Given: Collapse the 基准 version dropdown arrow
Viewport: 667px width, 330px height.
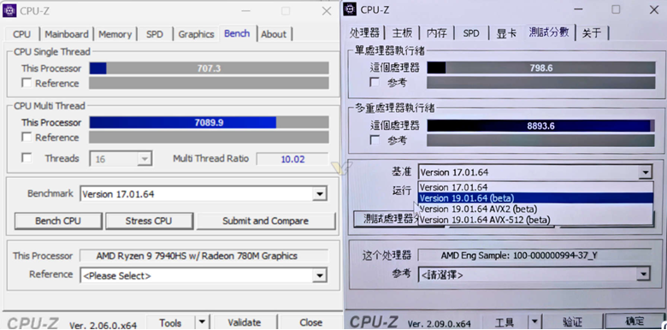Looking at the screenshot, I should click(x=646, y=173).
